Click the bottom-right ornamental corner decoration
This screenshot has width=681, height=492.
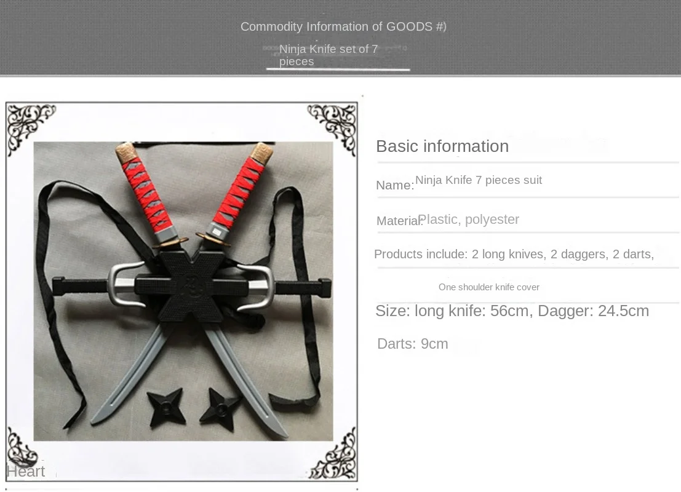pyautogui.click(x=333, y=453)
